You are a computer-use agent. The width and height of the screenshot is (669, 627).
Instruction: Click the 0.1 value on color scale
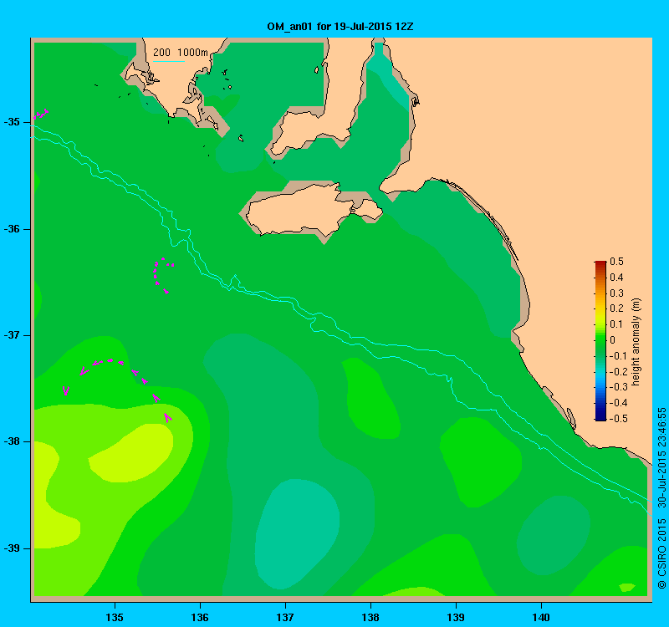pyautogui.click(x=616, y=324)
